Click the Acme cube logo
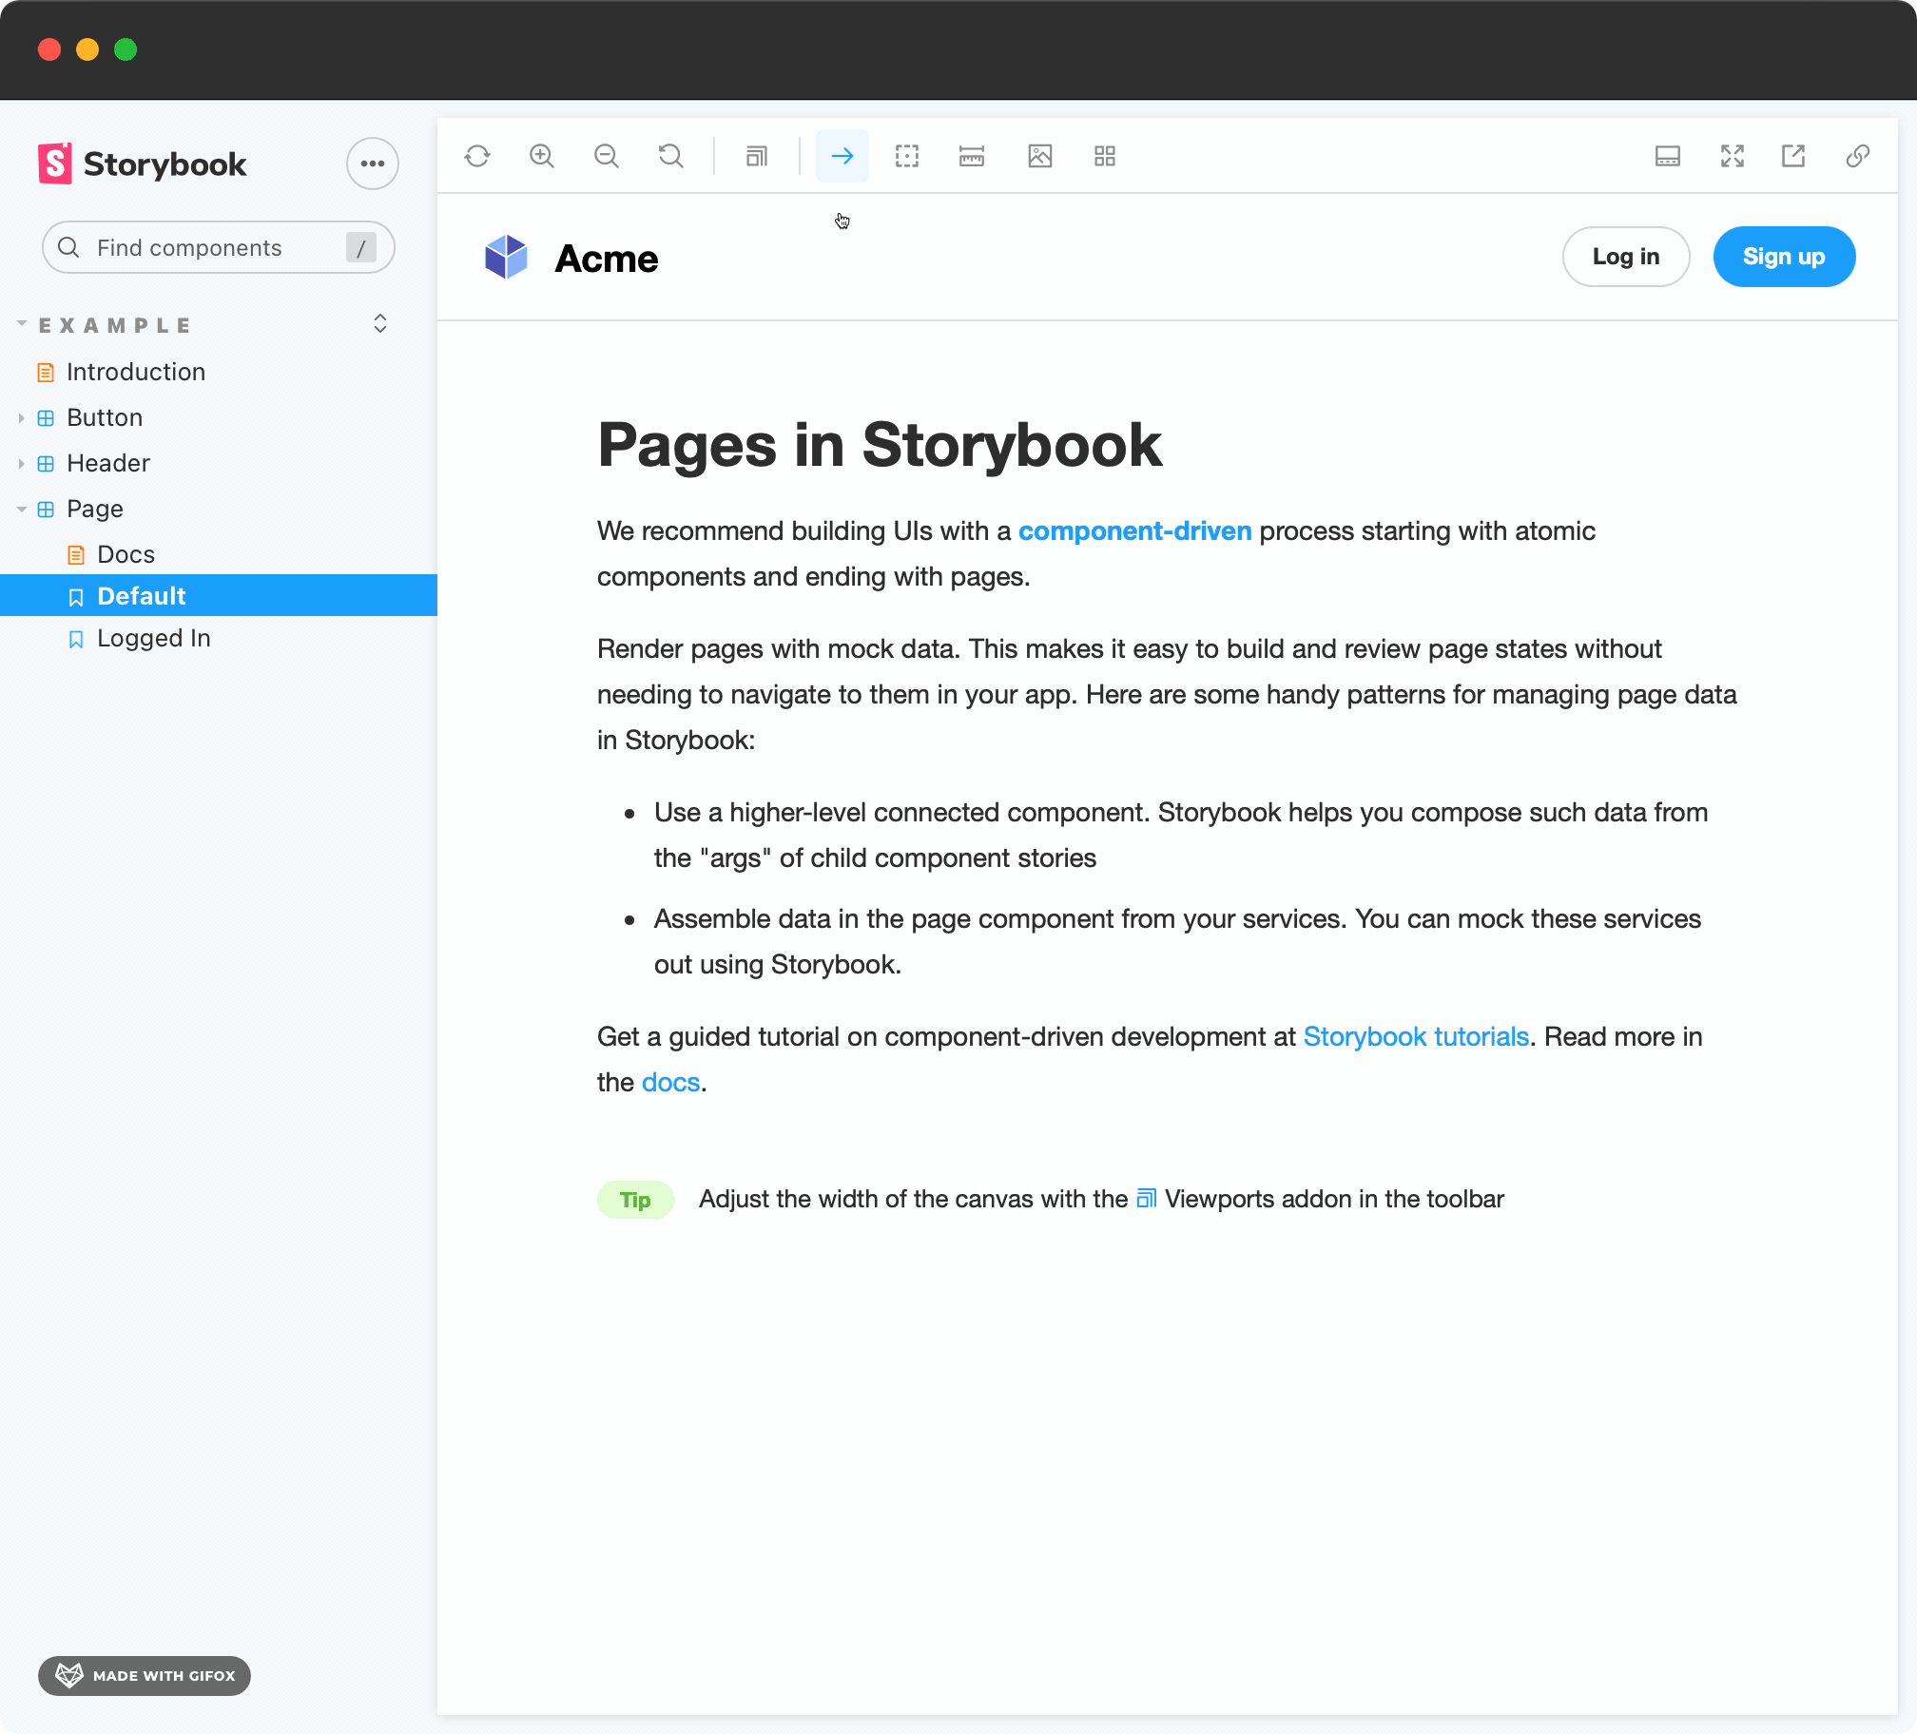The image size is (1917, 1734). pos(506,257)
